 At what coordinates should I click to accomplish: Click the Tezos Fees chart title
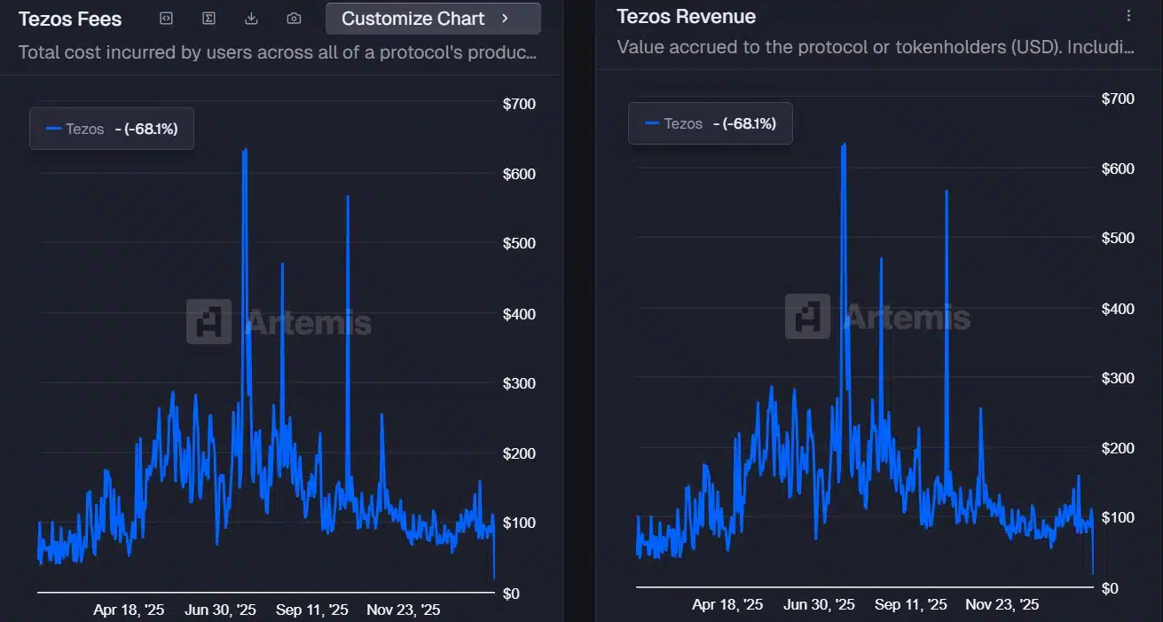point(70,19)
